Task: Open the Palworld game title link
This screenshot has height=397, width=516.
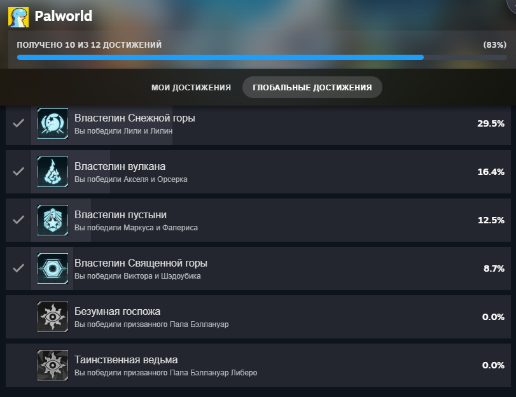Action: (x=63, y=16)
